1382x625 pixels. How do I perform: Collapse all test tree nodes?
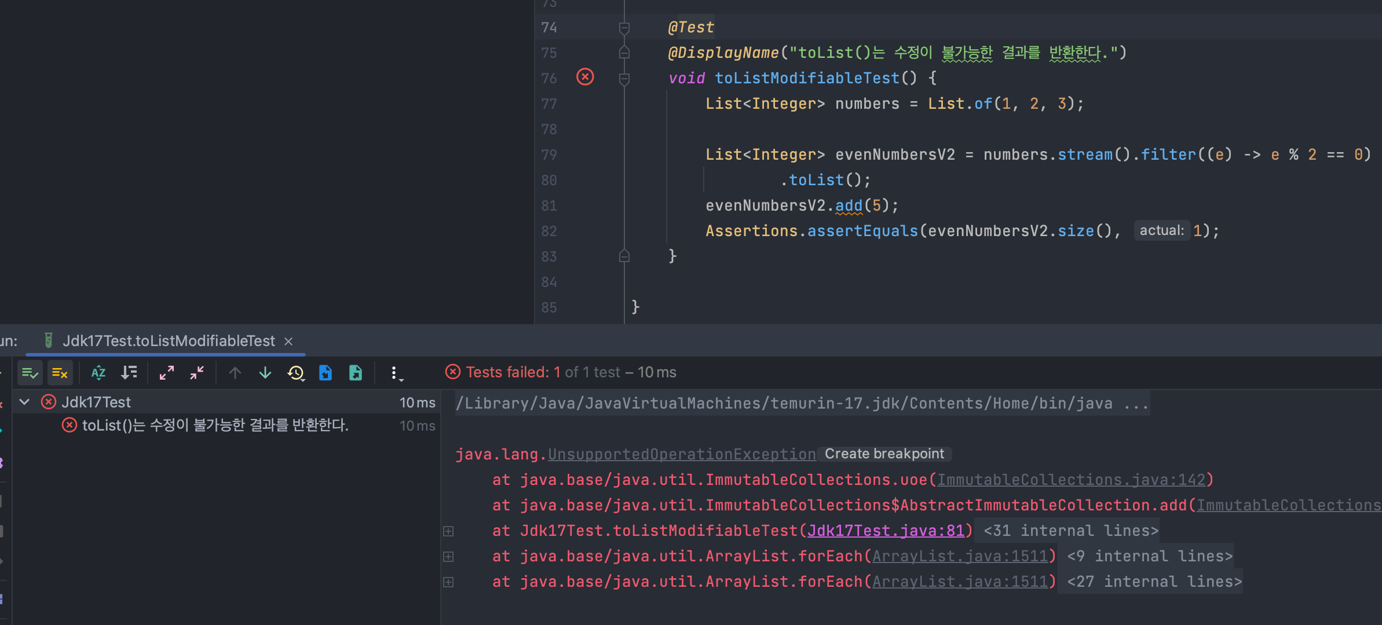point(197,373)
